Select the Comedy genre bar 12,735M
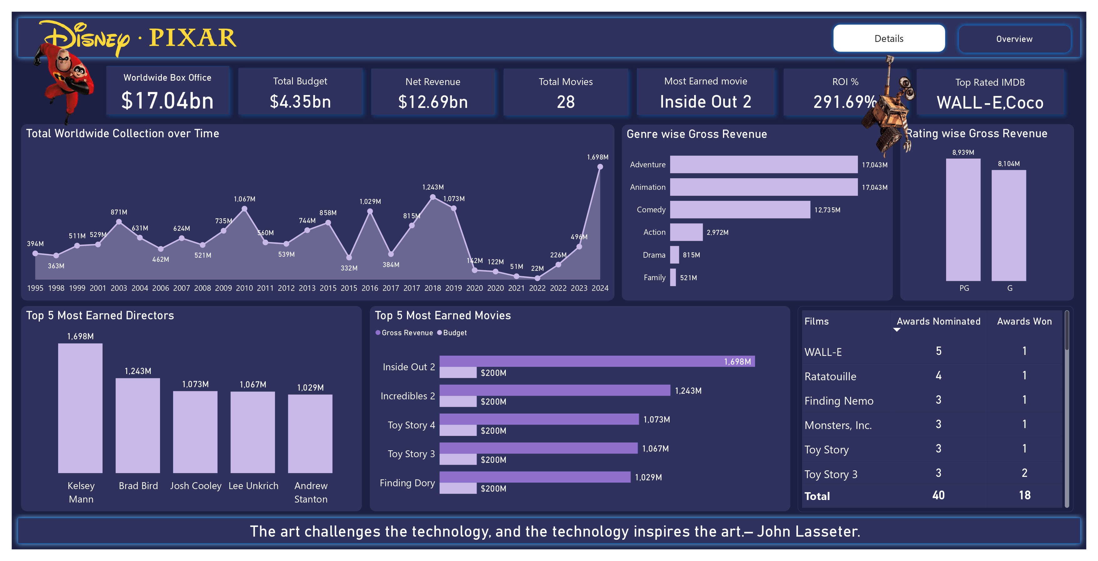Screen dimensions: 1098x561 point(740,210)
